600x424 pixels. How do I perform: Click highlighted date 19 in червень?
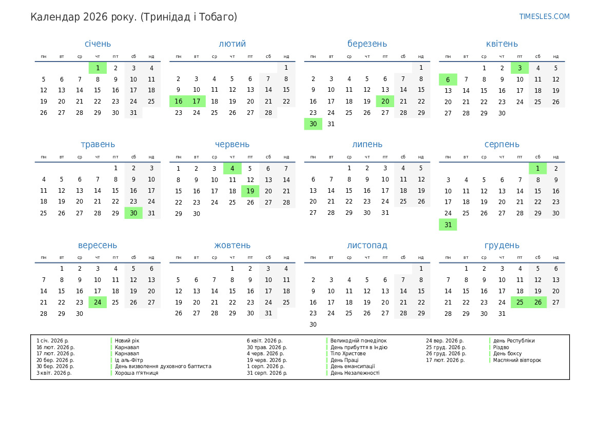250,191
